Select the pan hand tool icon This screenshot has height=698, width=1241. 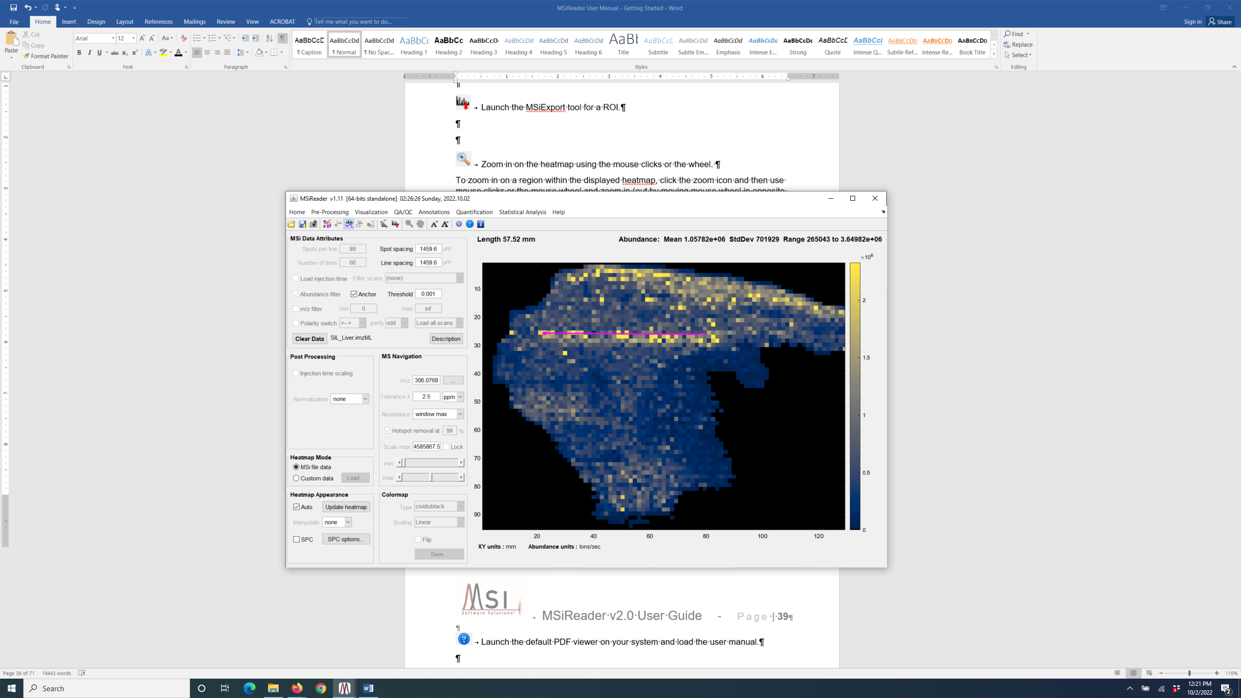point(420,224)
